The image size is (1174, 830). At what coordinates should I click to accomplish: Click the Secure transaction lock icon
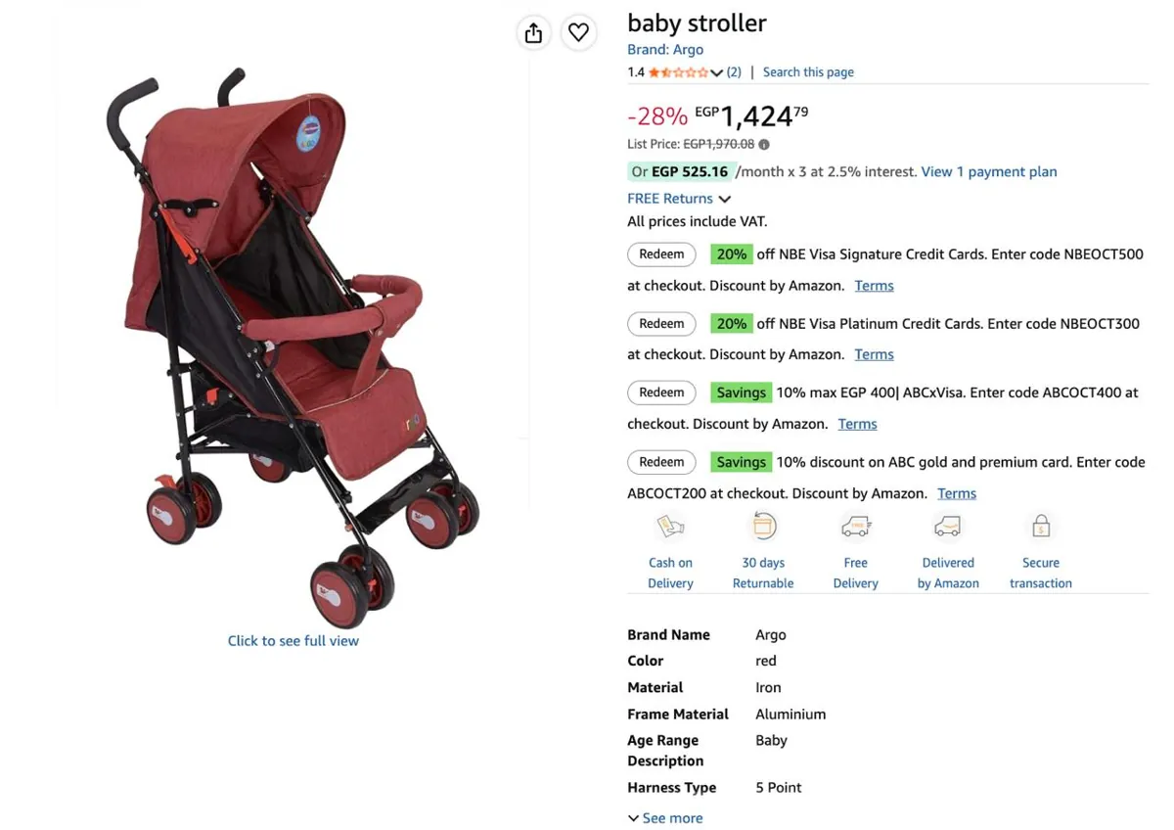(1041, 527)
